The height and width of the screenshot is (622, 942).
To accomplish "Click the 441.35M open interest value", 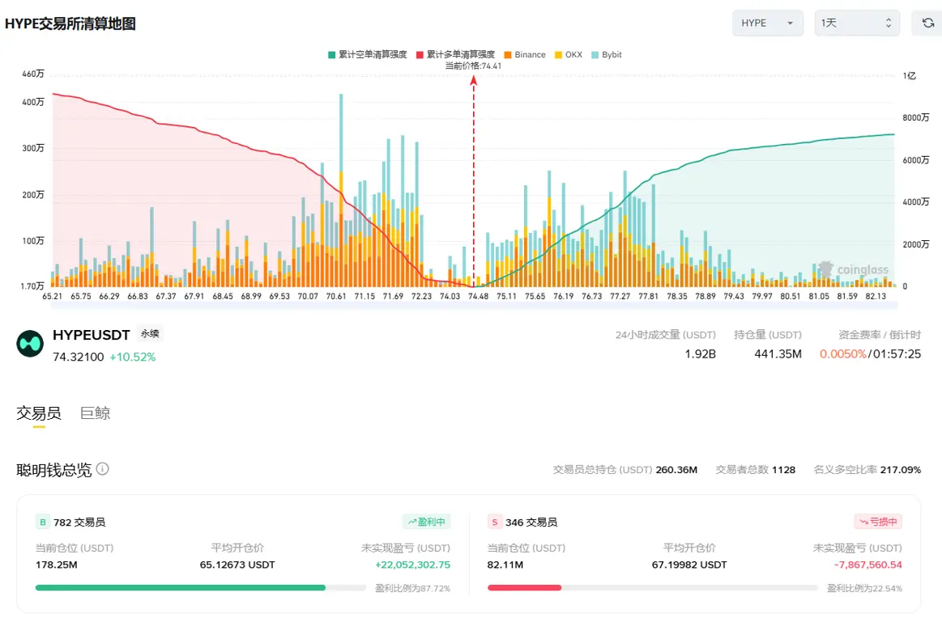I will (778, 354).
